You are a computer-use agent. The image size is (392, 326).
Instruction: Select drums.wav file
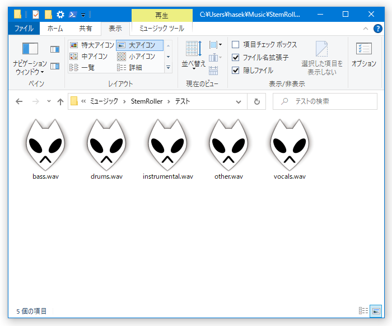[107, 149]
